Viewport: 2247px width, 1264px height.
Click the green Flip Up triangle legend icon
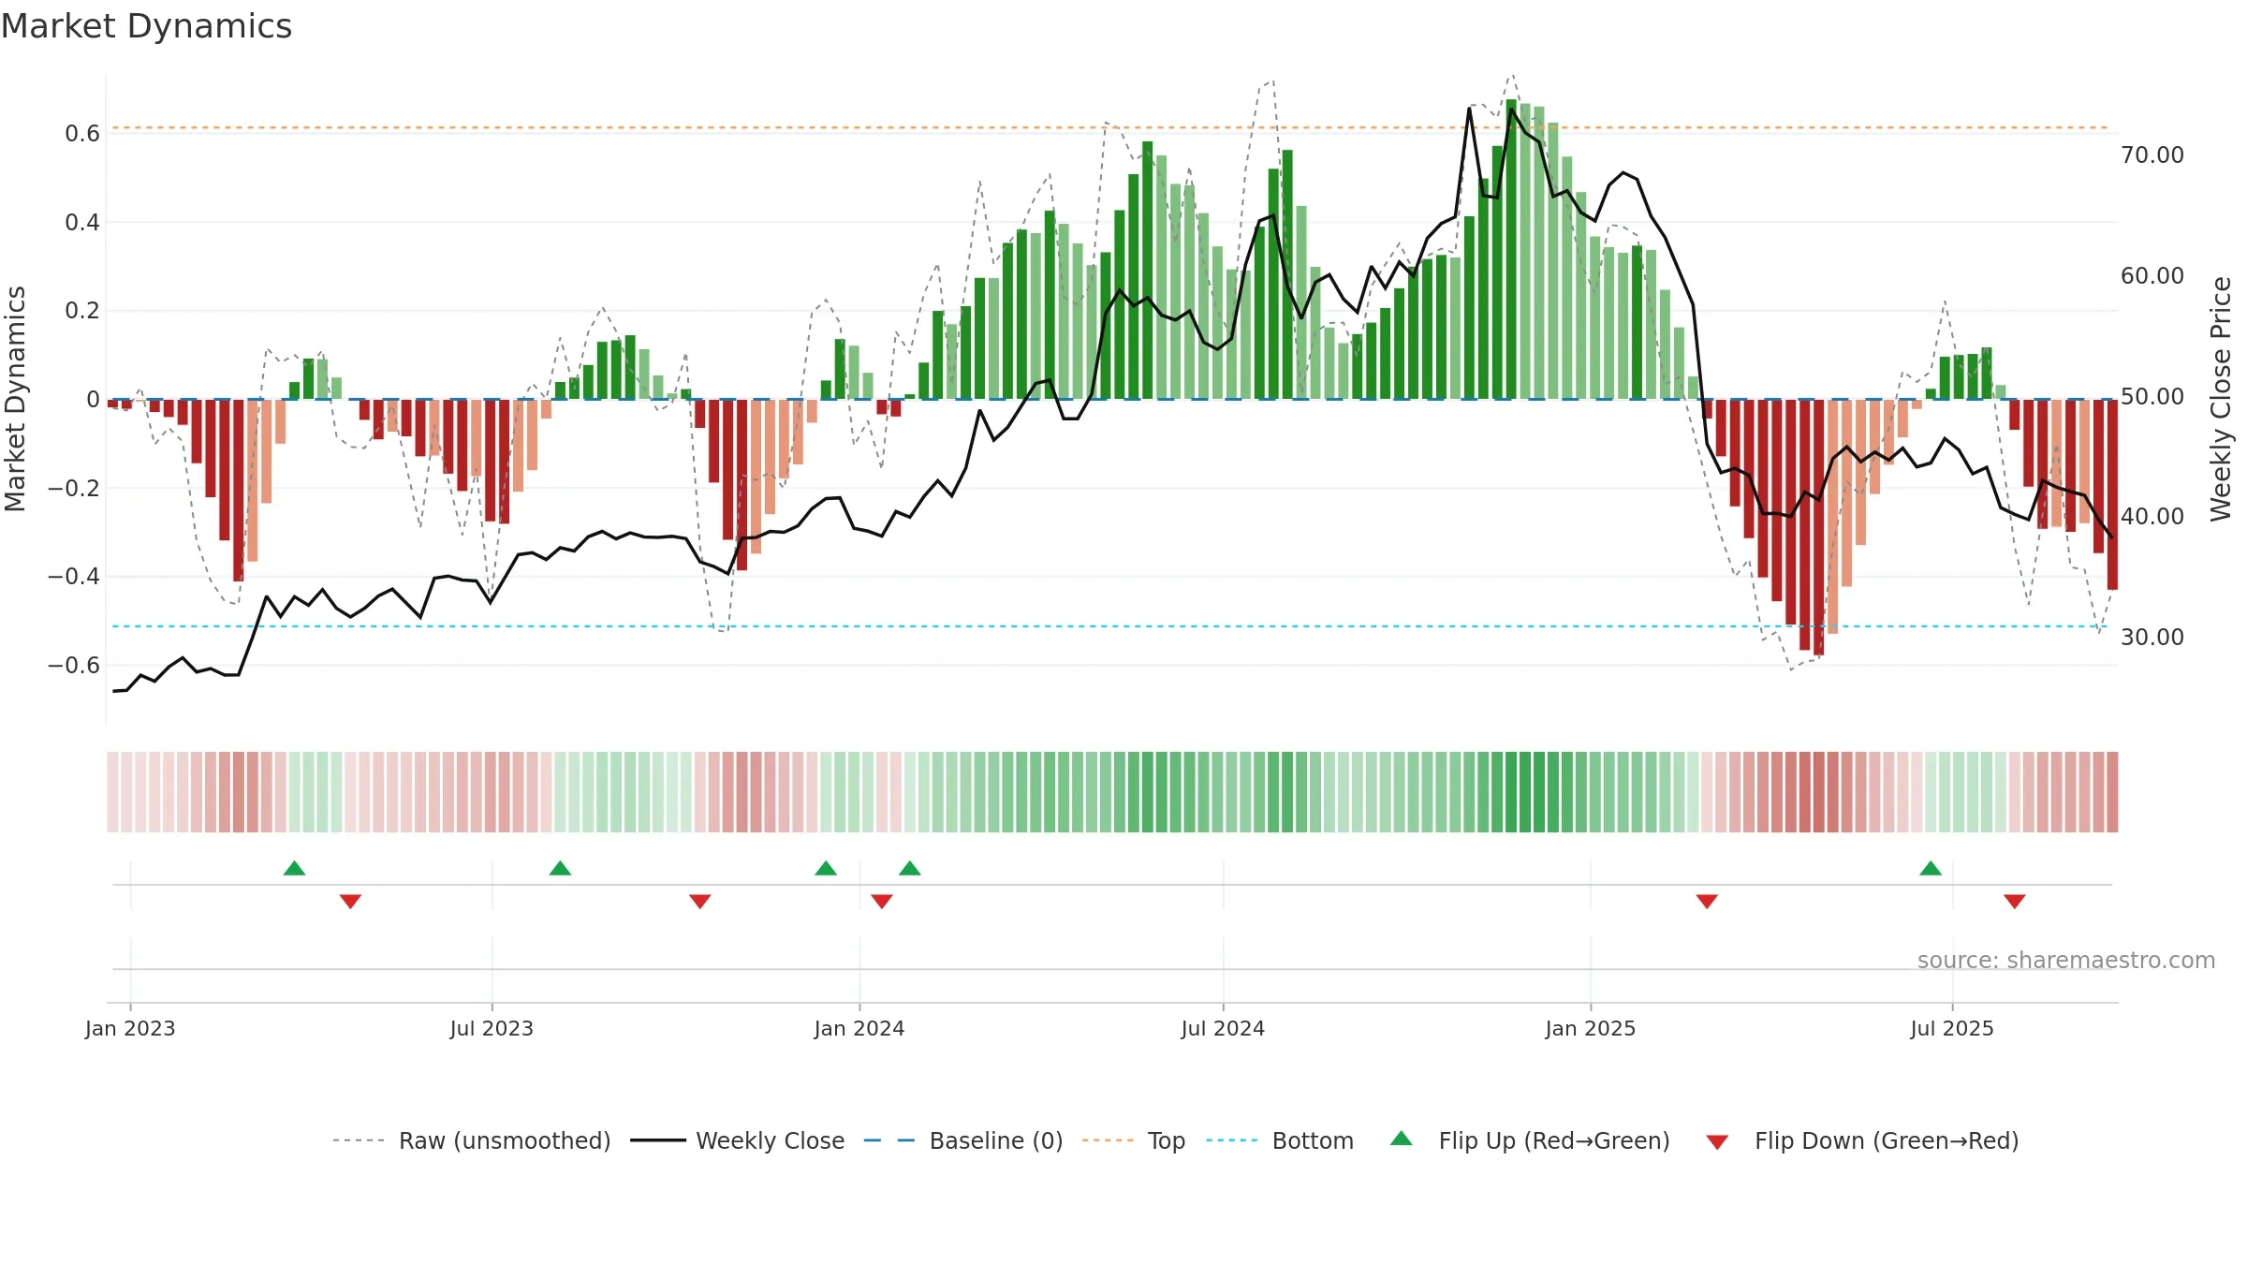[x=1401, y=1139]
